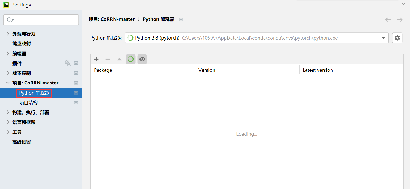Click the square icon in the 项目结构 row
This screenshot has height=189, width=410.
(76, 103)
